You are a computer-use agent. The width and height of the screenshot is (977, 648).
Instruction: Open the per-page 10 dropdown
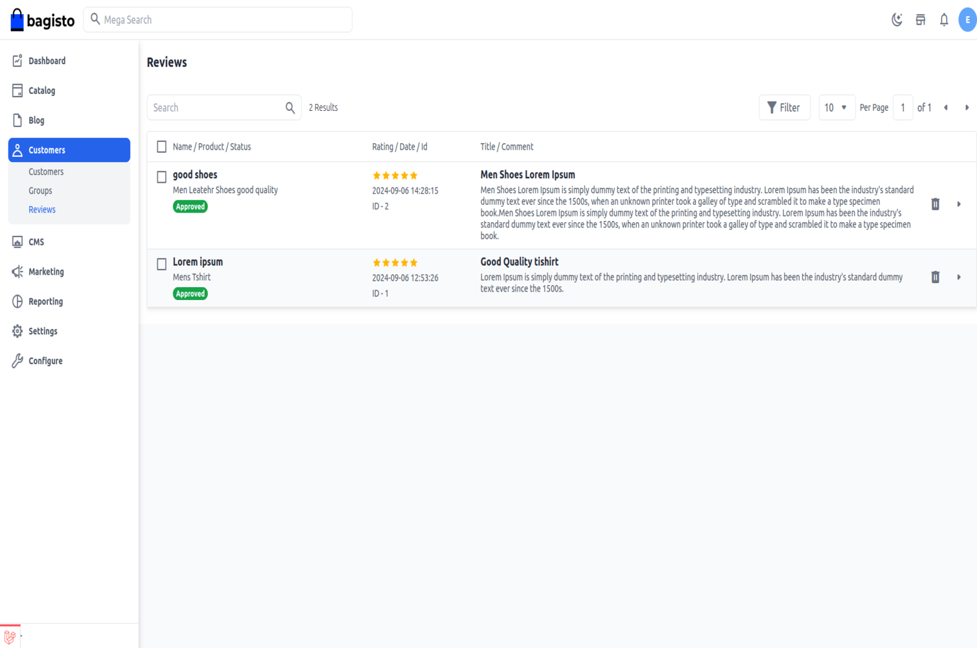pos(836,108)
